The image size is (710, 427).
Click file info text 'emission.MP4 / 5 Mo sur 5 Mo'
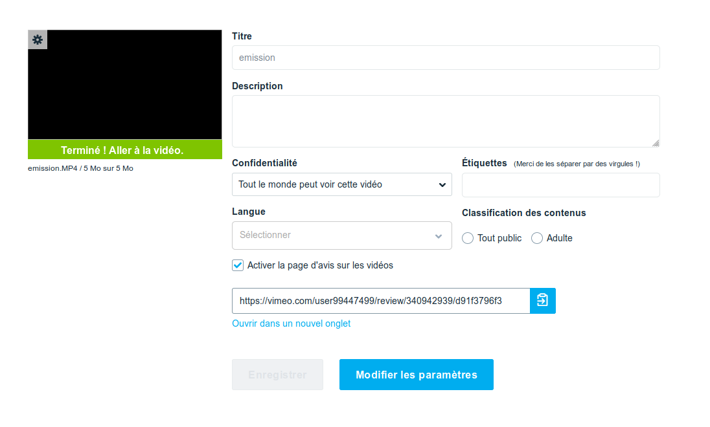click(80, 168)
